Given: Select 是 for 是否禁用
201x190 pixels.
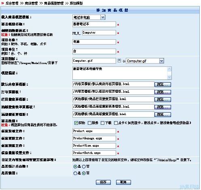Looking at the screenshot, I should pyautogui.click(x=75, y=173).
